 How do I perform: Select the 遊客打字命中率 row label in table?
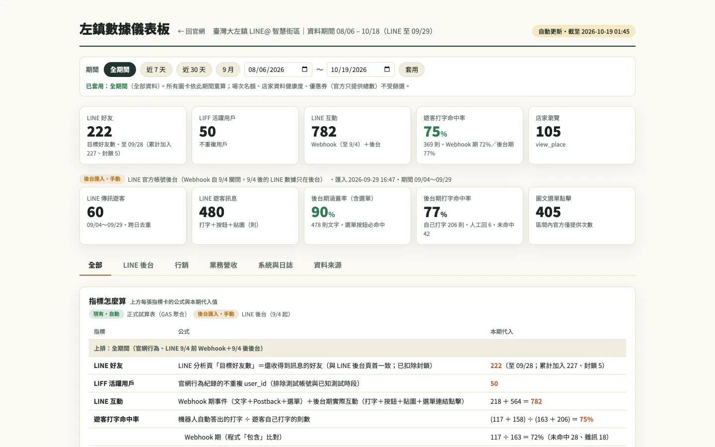point(116,419)
